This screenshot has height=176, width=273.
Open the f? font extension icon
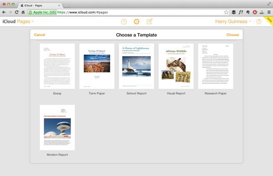(x=241, y=12)
